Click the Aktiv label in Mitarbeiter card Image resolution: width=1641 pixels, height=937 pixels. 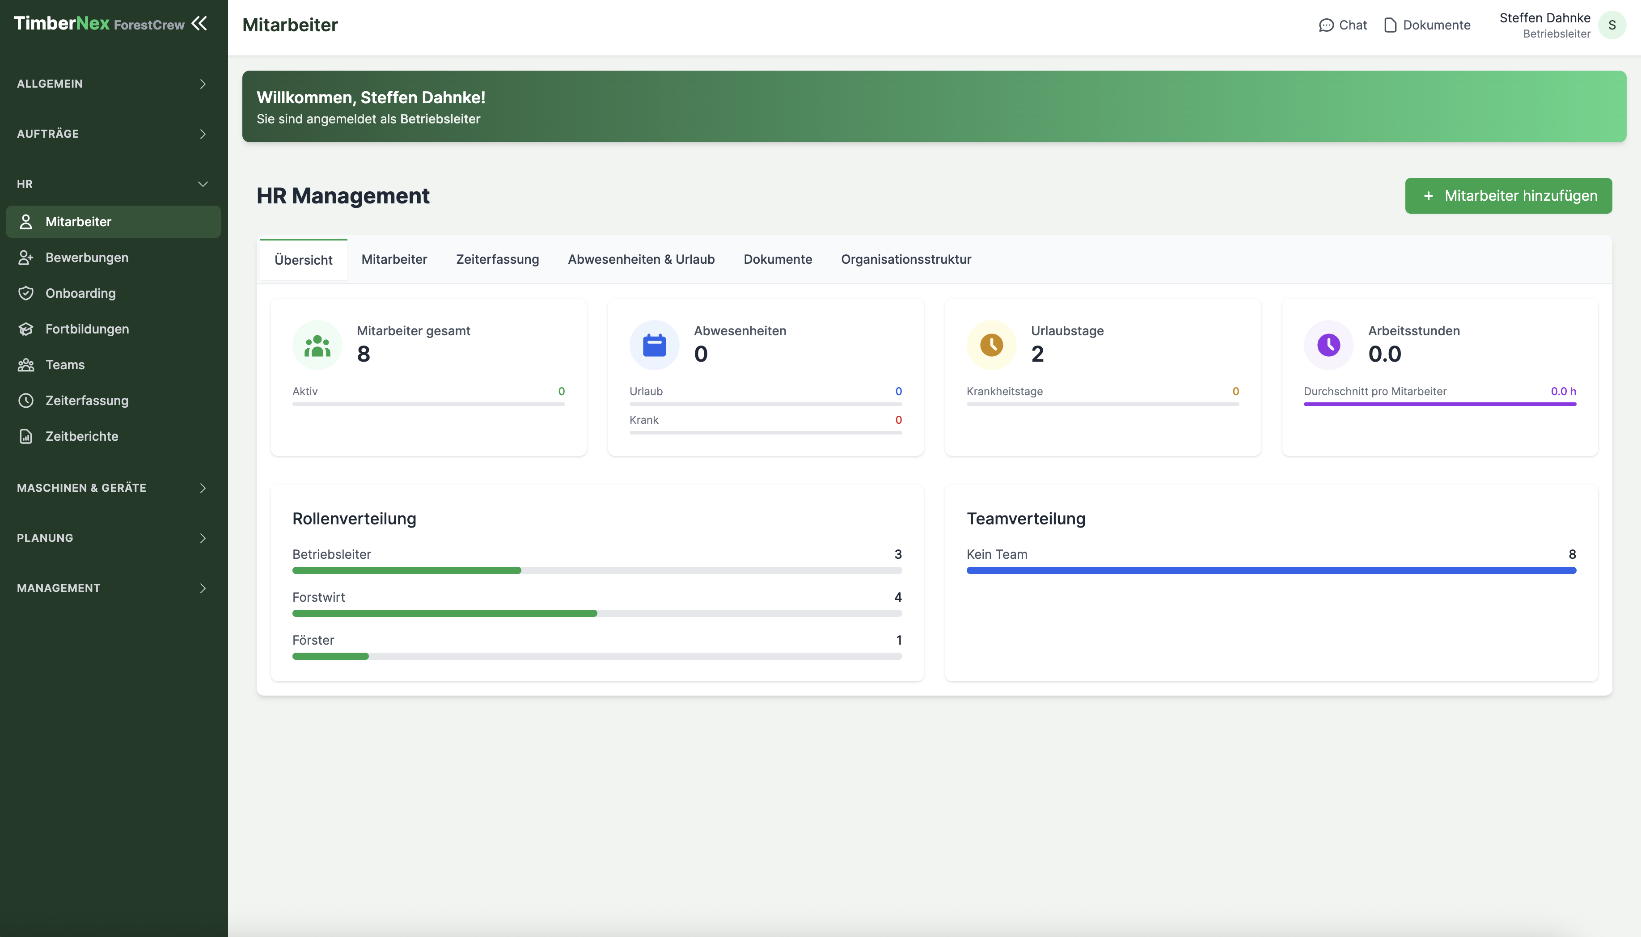click(305, 391)
